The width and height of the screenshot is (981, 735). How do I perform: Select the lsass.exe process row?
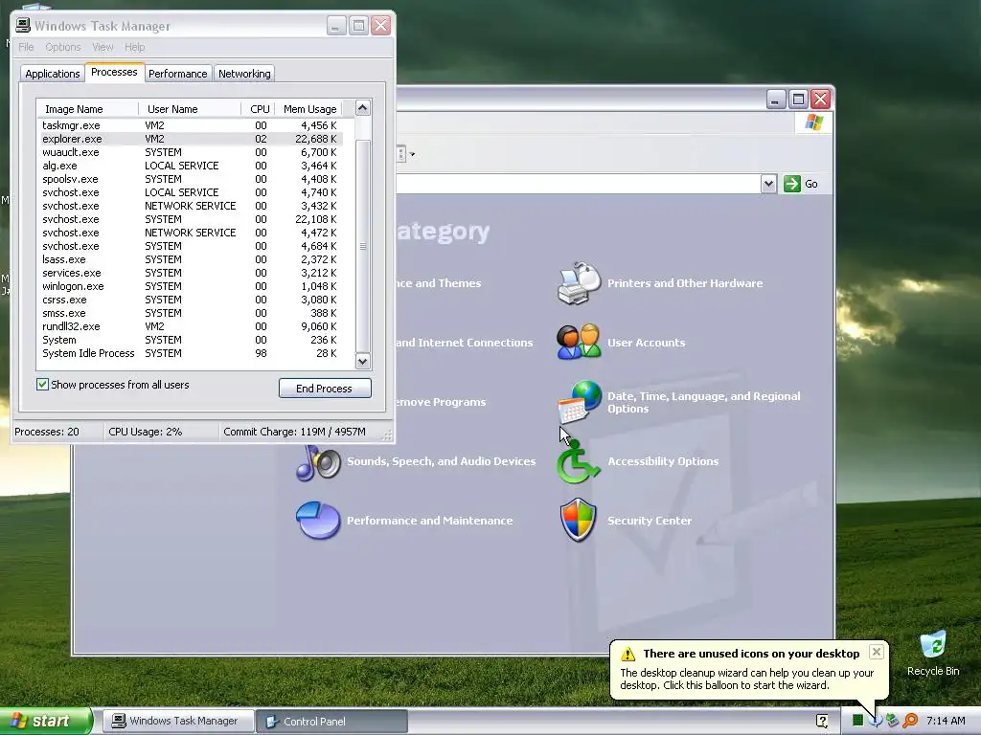pyautogui.click(x=191, y=259)
